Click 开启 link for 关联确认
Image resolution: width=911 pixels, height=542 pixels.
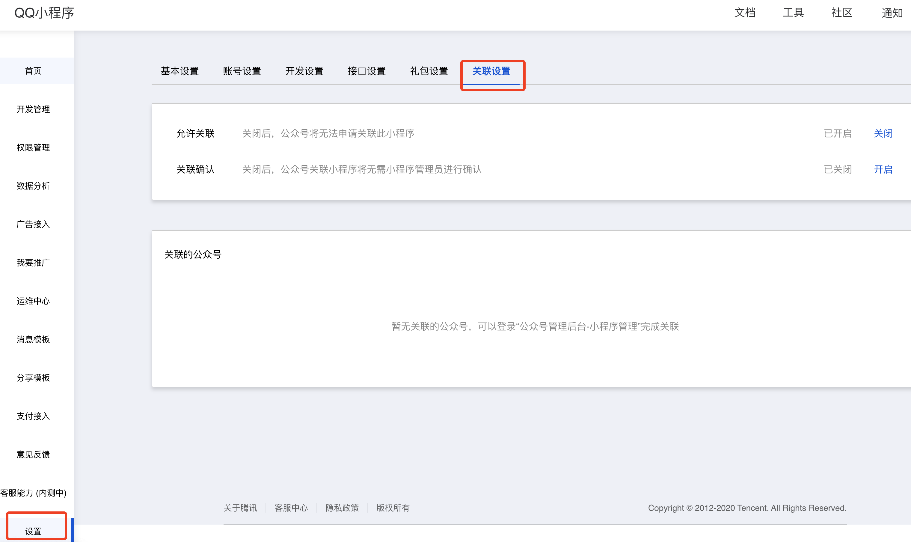(x=883, y=169)
